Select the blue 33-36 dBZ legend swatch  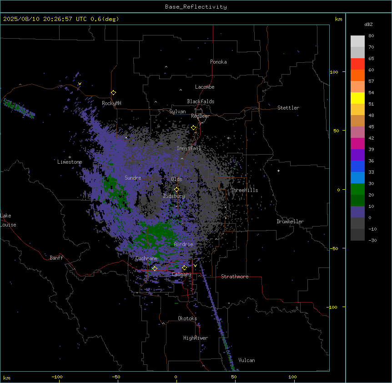(357, 166)
